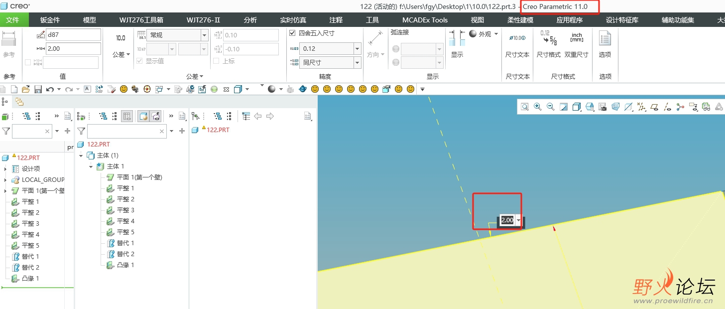Click the Repaint icon in graphics toolbar

[x=564, y=107]
